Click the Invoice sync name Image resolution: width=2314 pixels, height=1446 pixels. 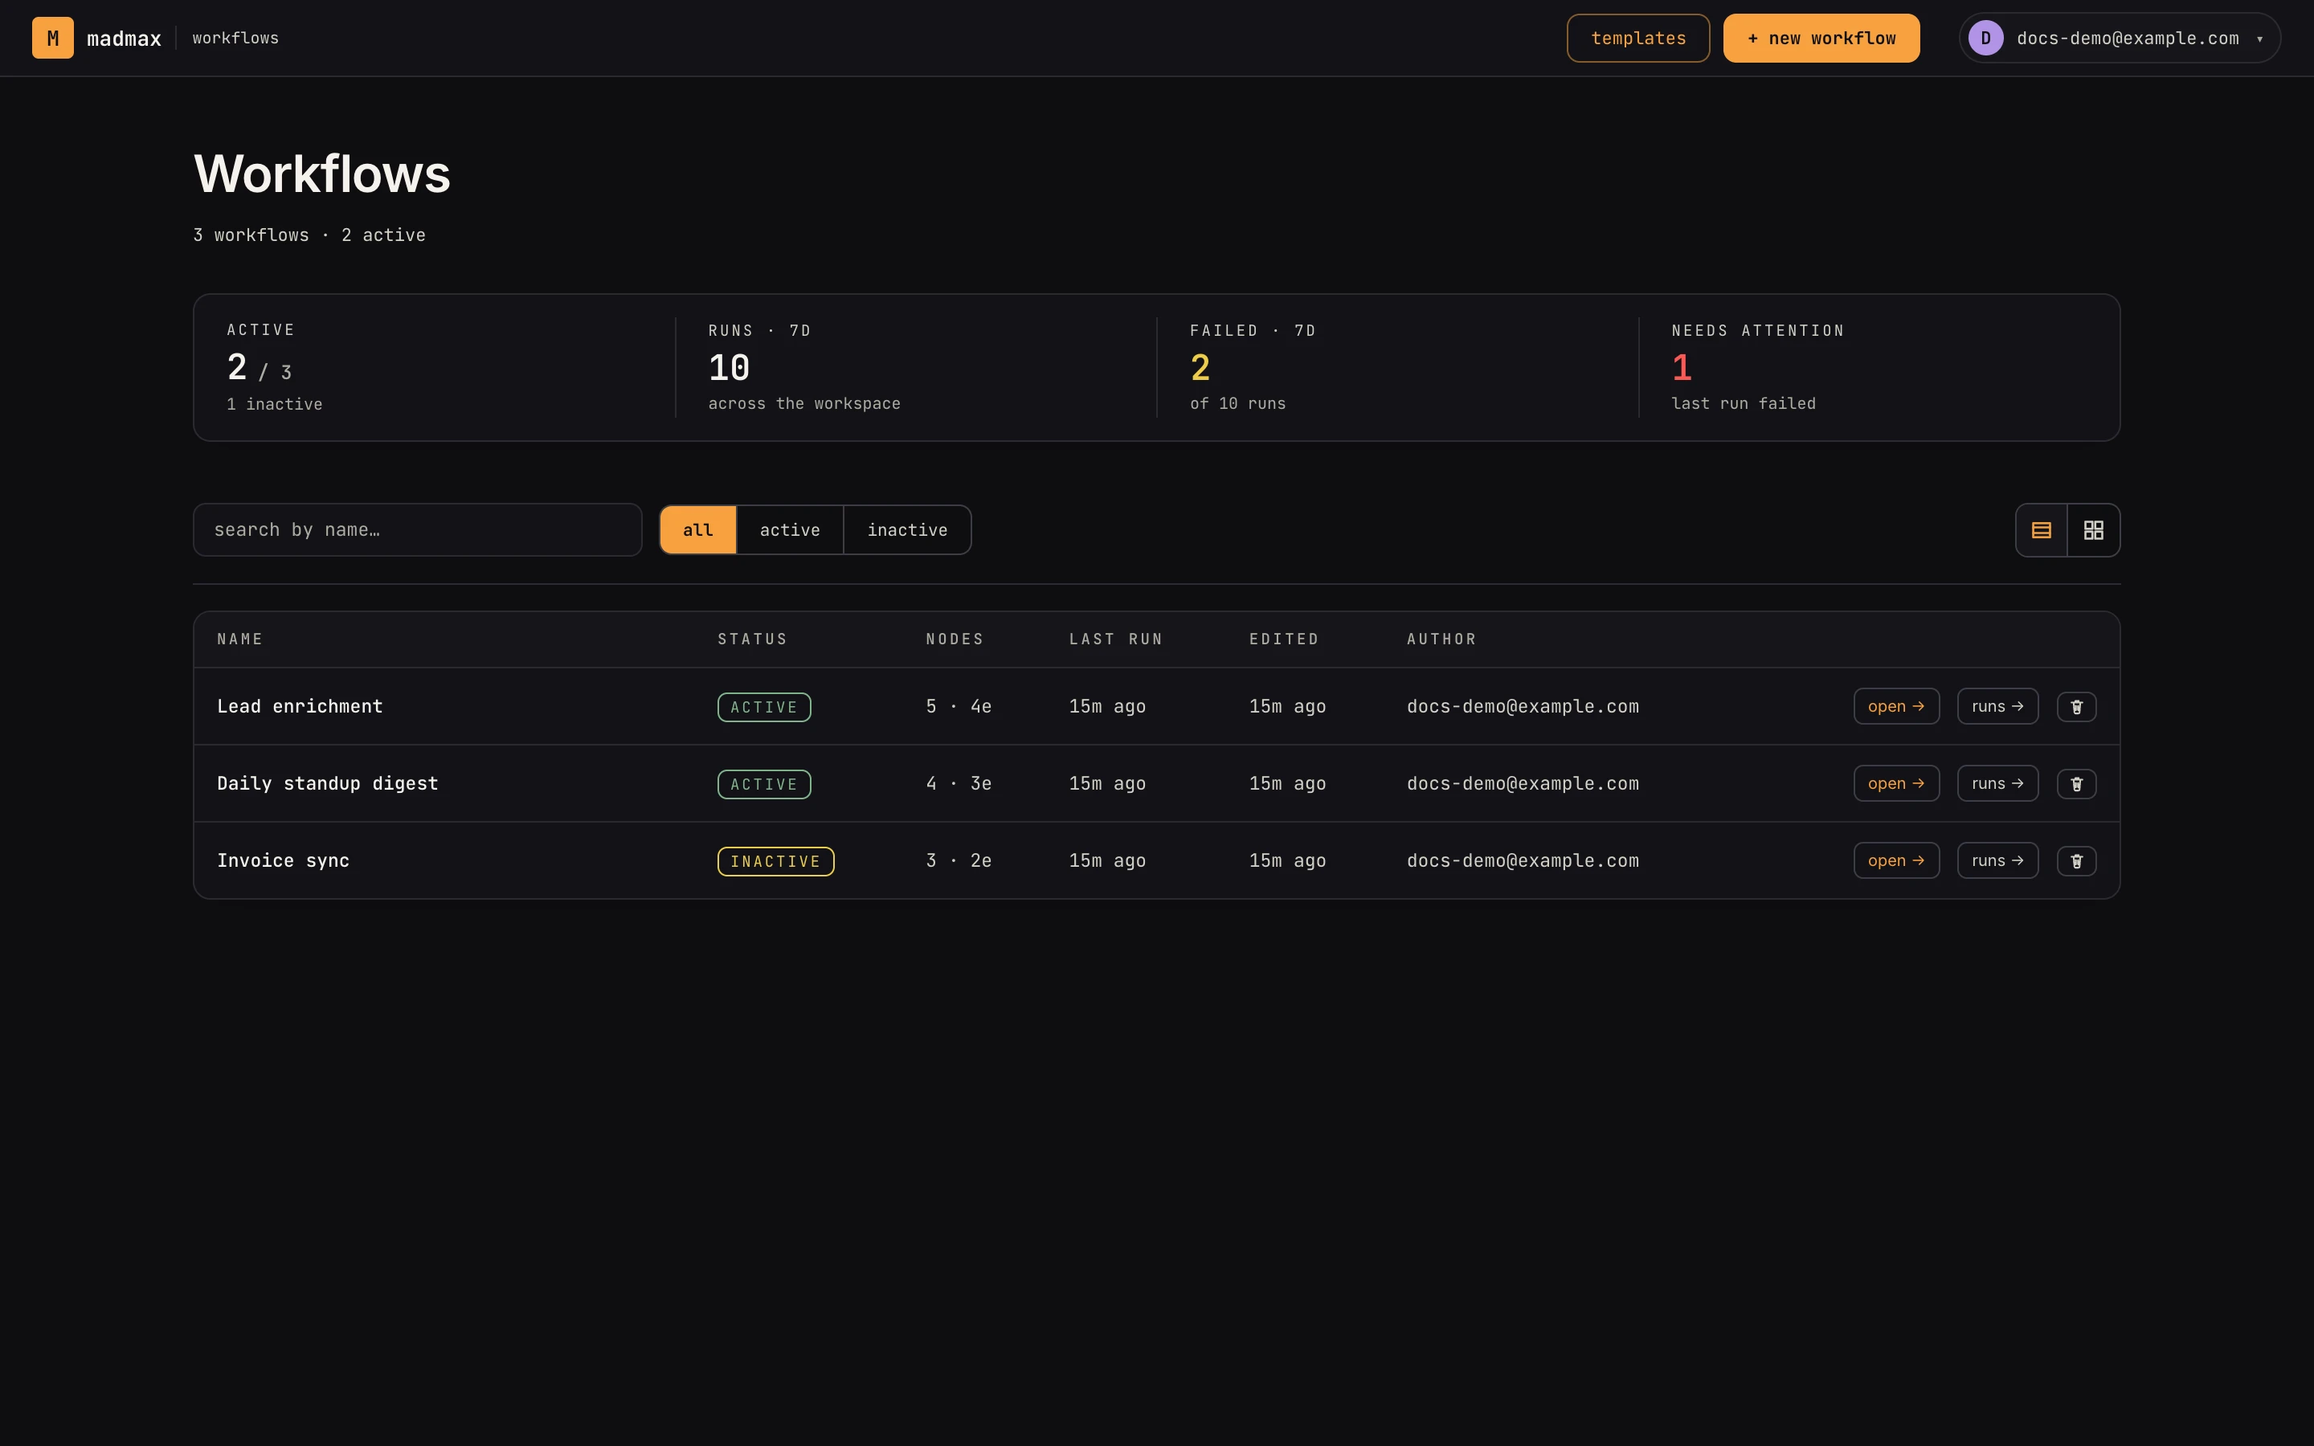283,860
